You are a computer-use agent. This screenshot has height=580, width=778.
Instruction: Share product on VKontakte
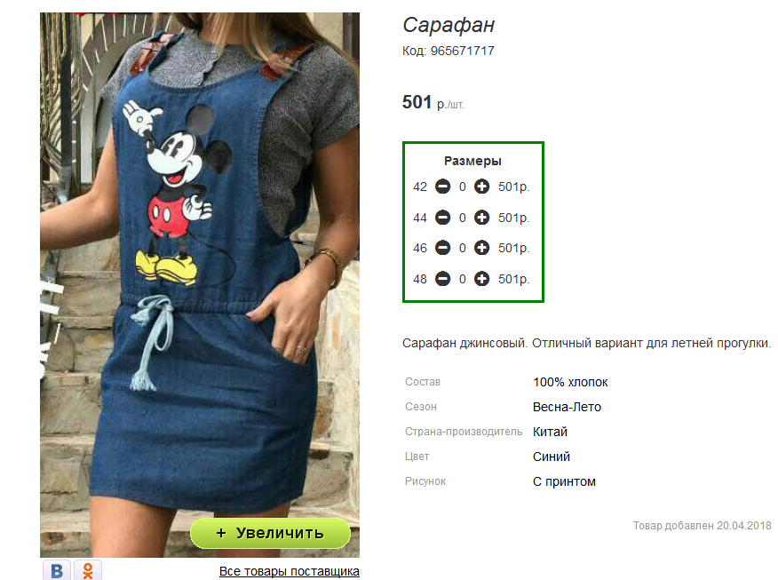[57, 570]
